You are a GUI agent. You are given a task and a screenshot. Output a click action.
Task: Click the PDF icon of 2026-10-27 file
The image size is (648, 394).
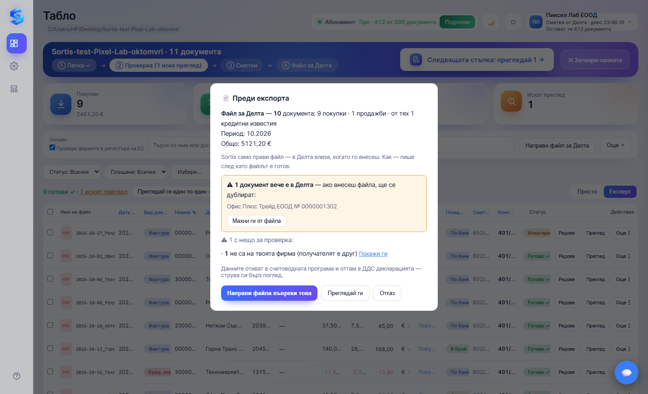pos(66,233)
